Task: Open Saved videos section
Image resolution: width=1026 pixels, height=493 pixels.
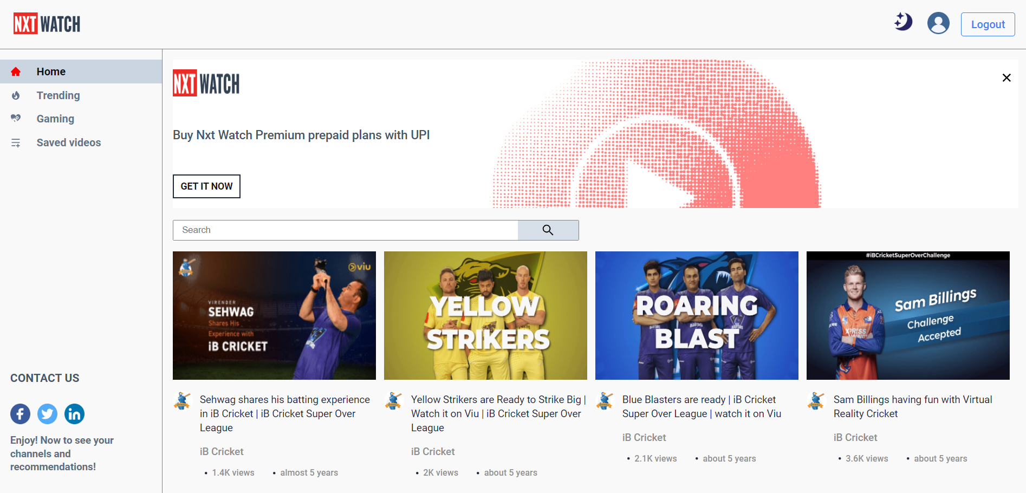Action: click(69, 142)
